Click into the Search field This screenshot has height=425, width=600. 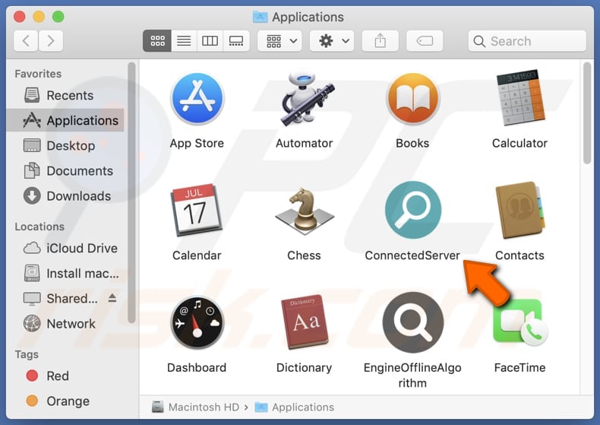coord(527,40)
